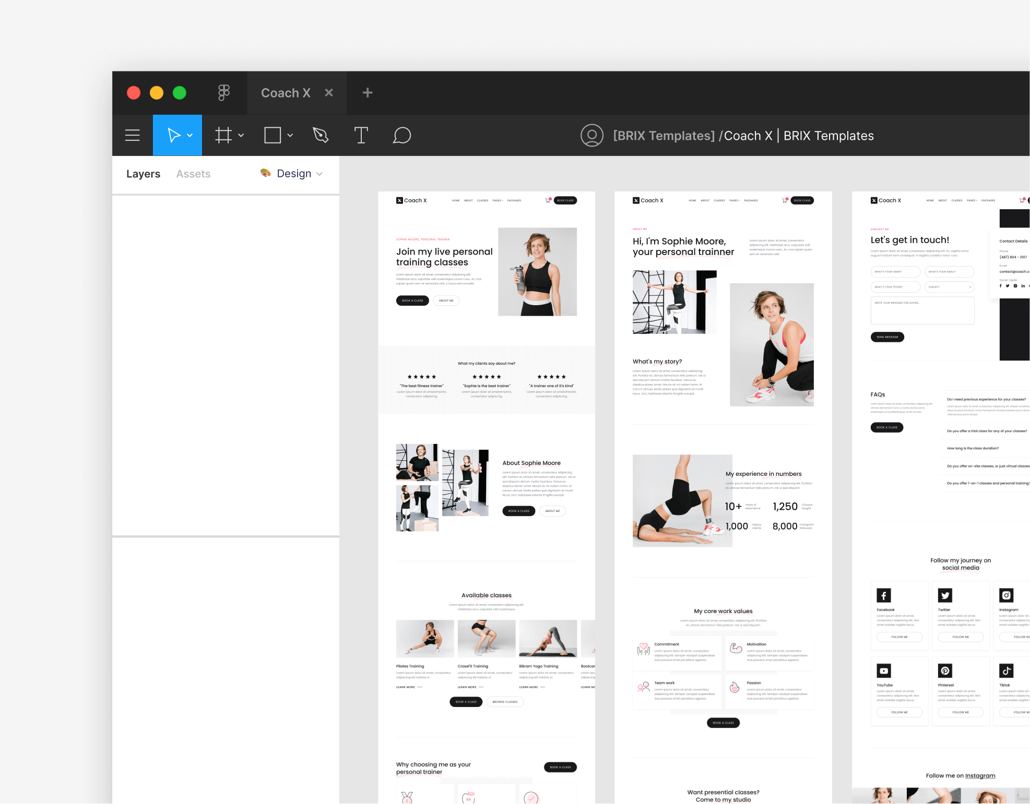This screenshot has width=1030, height=804.
Task: Select the Rectangle shape tool
Action: [x=273, y=135]
